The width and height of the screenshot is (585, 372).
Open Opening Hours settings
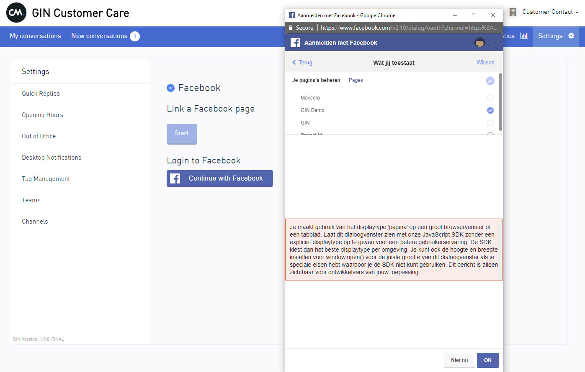(x=42, y=115)
